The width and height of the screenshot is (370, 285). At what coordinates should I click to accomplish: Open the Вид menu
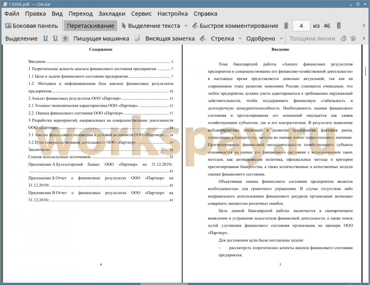click(x=57, y=14)
